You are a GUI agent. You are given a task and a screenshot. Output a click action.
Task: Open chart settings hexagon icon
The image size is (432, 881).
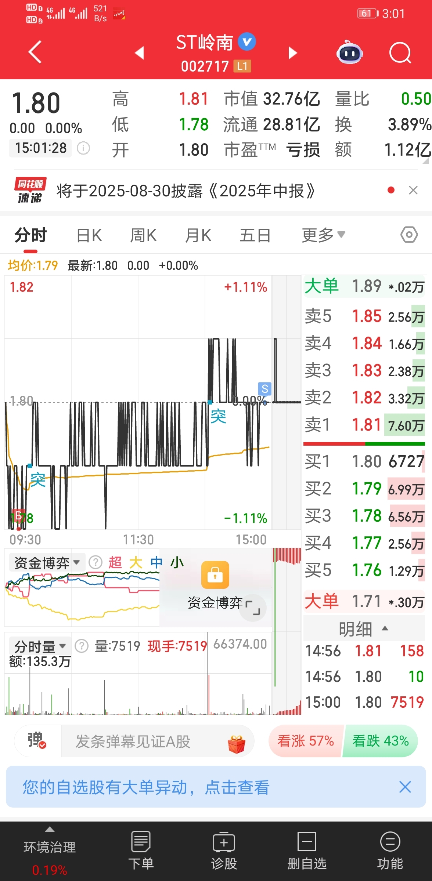tap(409, 235)
